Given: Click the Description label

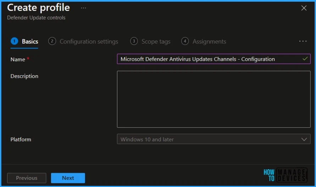Looking at the screenshot, I should [x=24, y=76].
